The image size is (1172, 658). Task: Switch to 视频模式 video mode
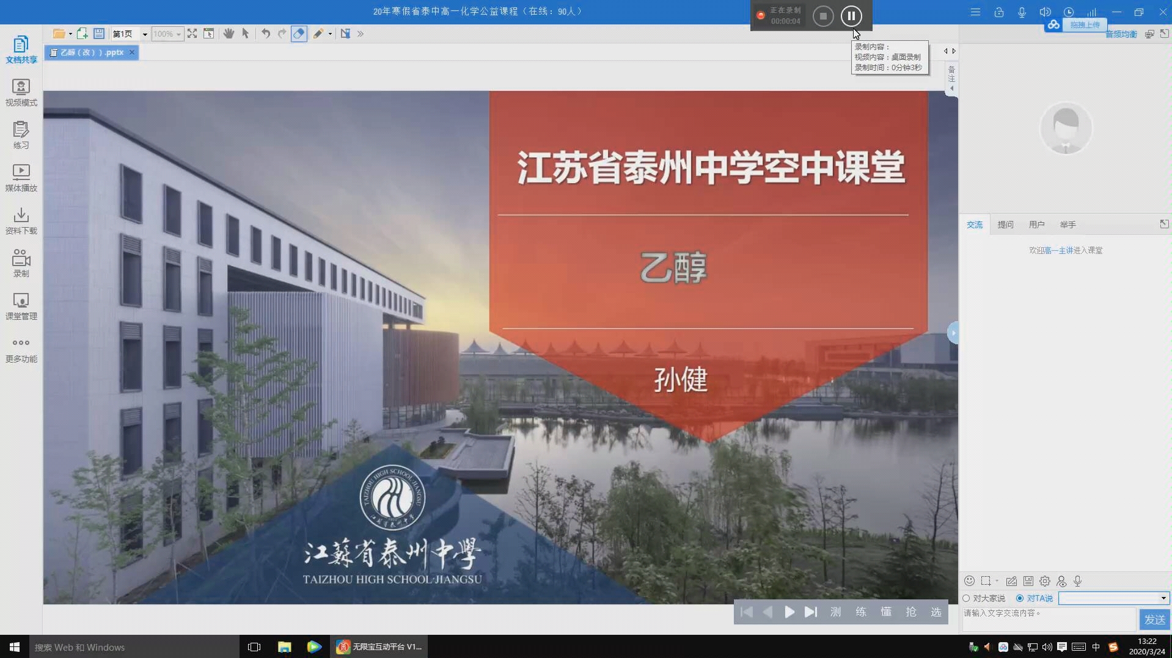click(x=21, y=93)
